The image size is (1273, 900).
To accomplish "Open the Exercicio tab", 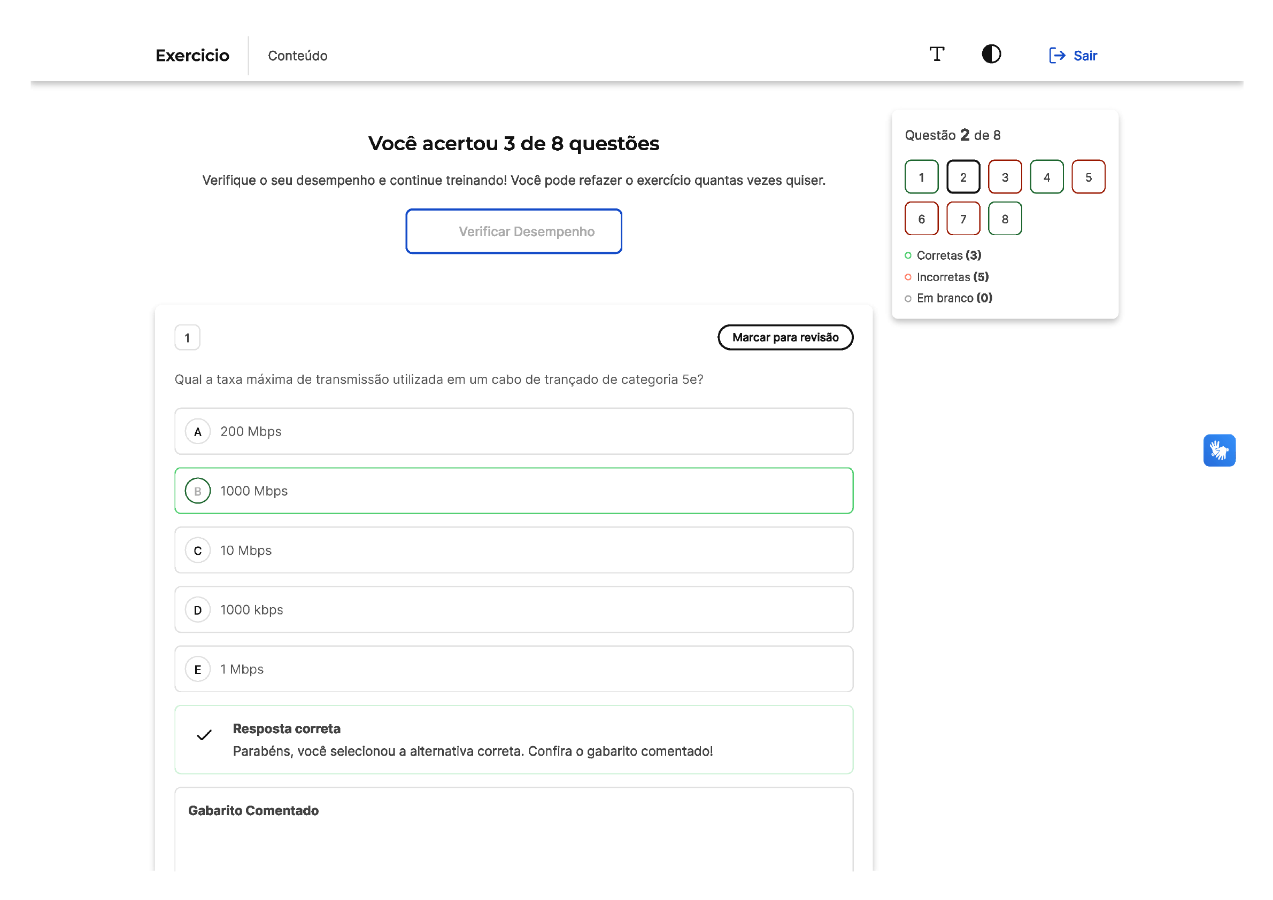I will pos(192,56).
